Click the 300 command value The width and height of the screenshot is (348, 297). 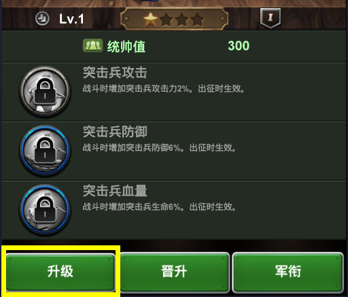tap(239, 46)
